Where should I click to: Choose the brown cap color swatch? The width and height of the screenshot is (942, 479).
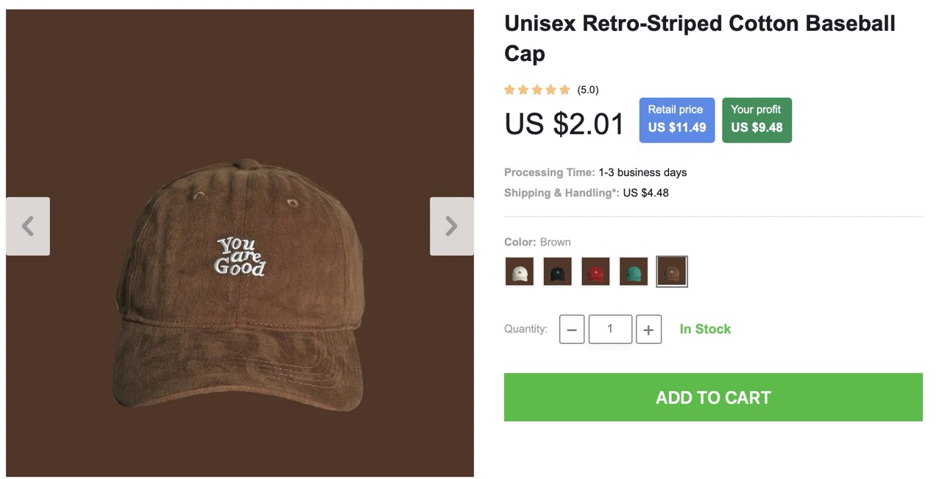click(x=672, y=271)
